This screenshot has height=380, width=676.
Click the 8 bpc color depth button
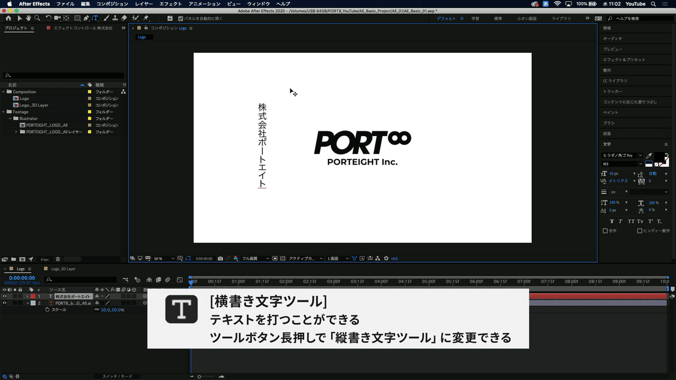pyautogui.click(x=45, y=259)
